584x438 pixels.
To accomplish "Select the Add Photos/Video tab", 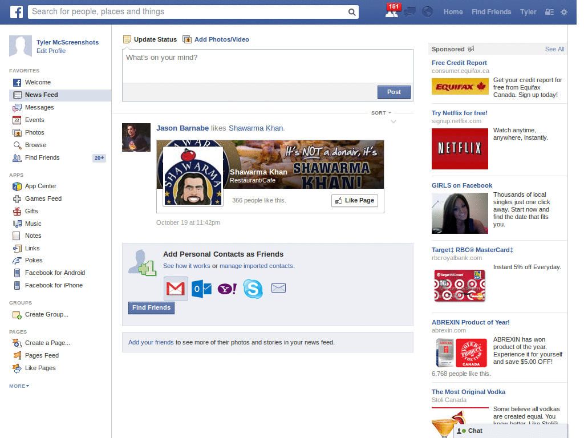I will point(216,39).
